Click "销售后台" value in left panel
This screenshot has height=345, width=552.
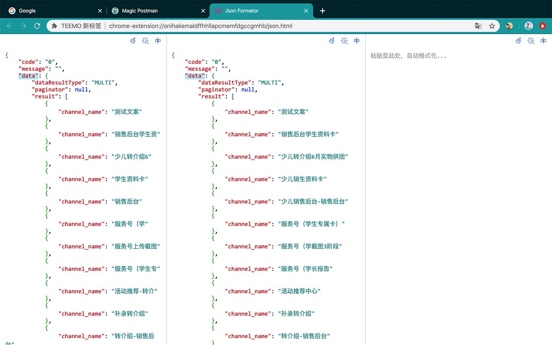coord(127,202)
